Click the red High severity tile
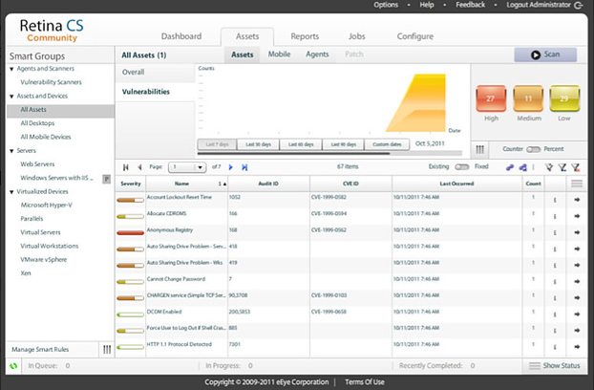 (491, 98)
